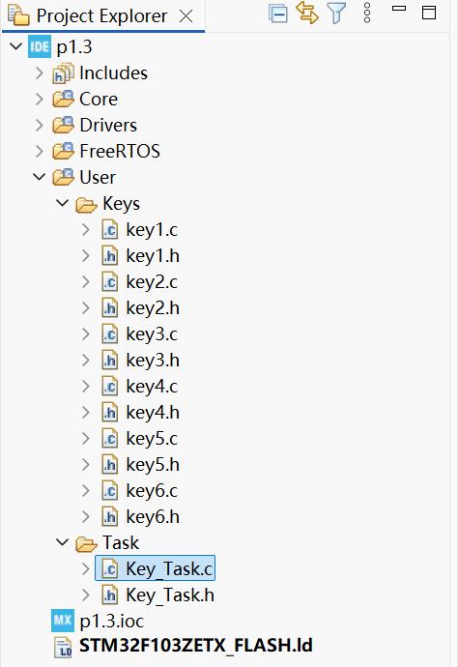This screenshot has width=458, height=667.
Task: Click the Key_Task.c file icon
Action: [x=110, y=568]
